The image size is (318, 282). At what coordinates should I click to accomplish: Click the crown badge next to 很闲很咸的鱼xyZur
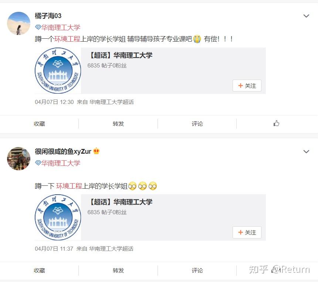tap(97, 151)
